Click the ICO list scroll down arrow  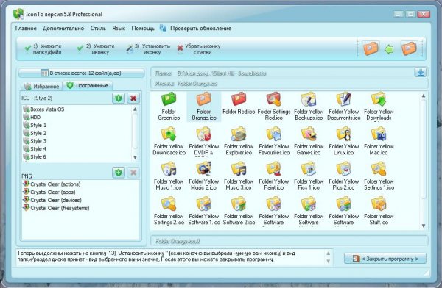tap(135, 157)
